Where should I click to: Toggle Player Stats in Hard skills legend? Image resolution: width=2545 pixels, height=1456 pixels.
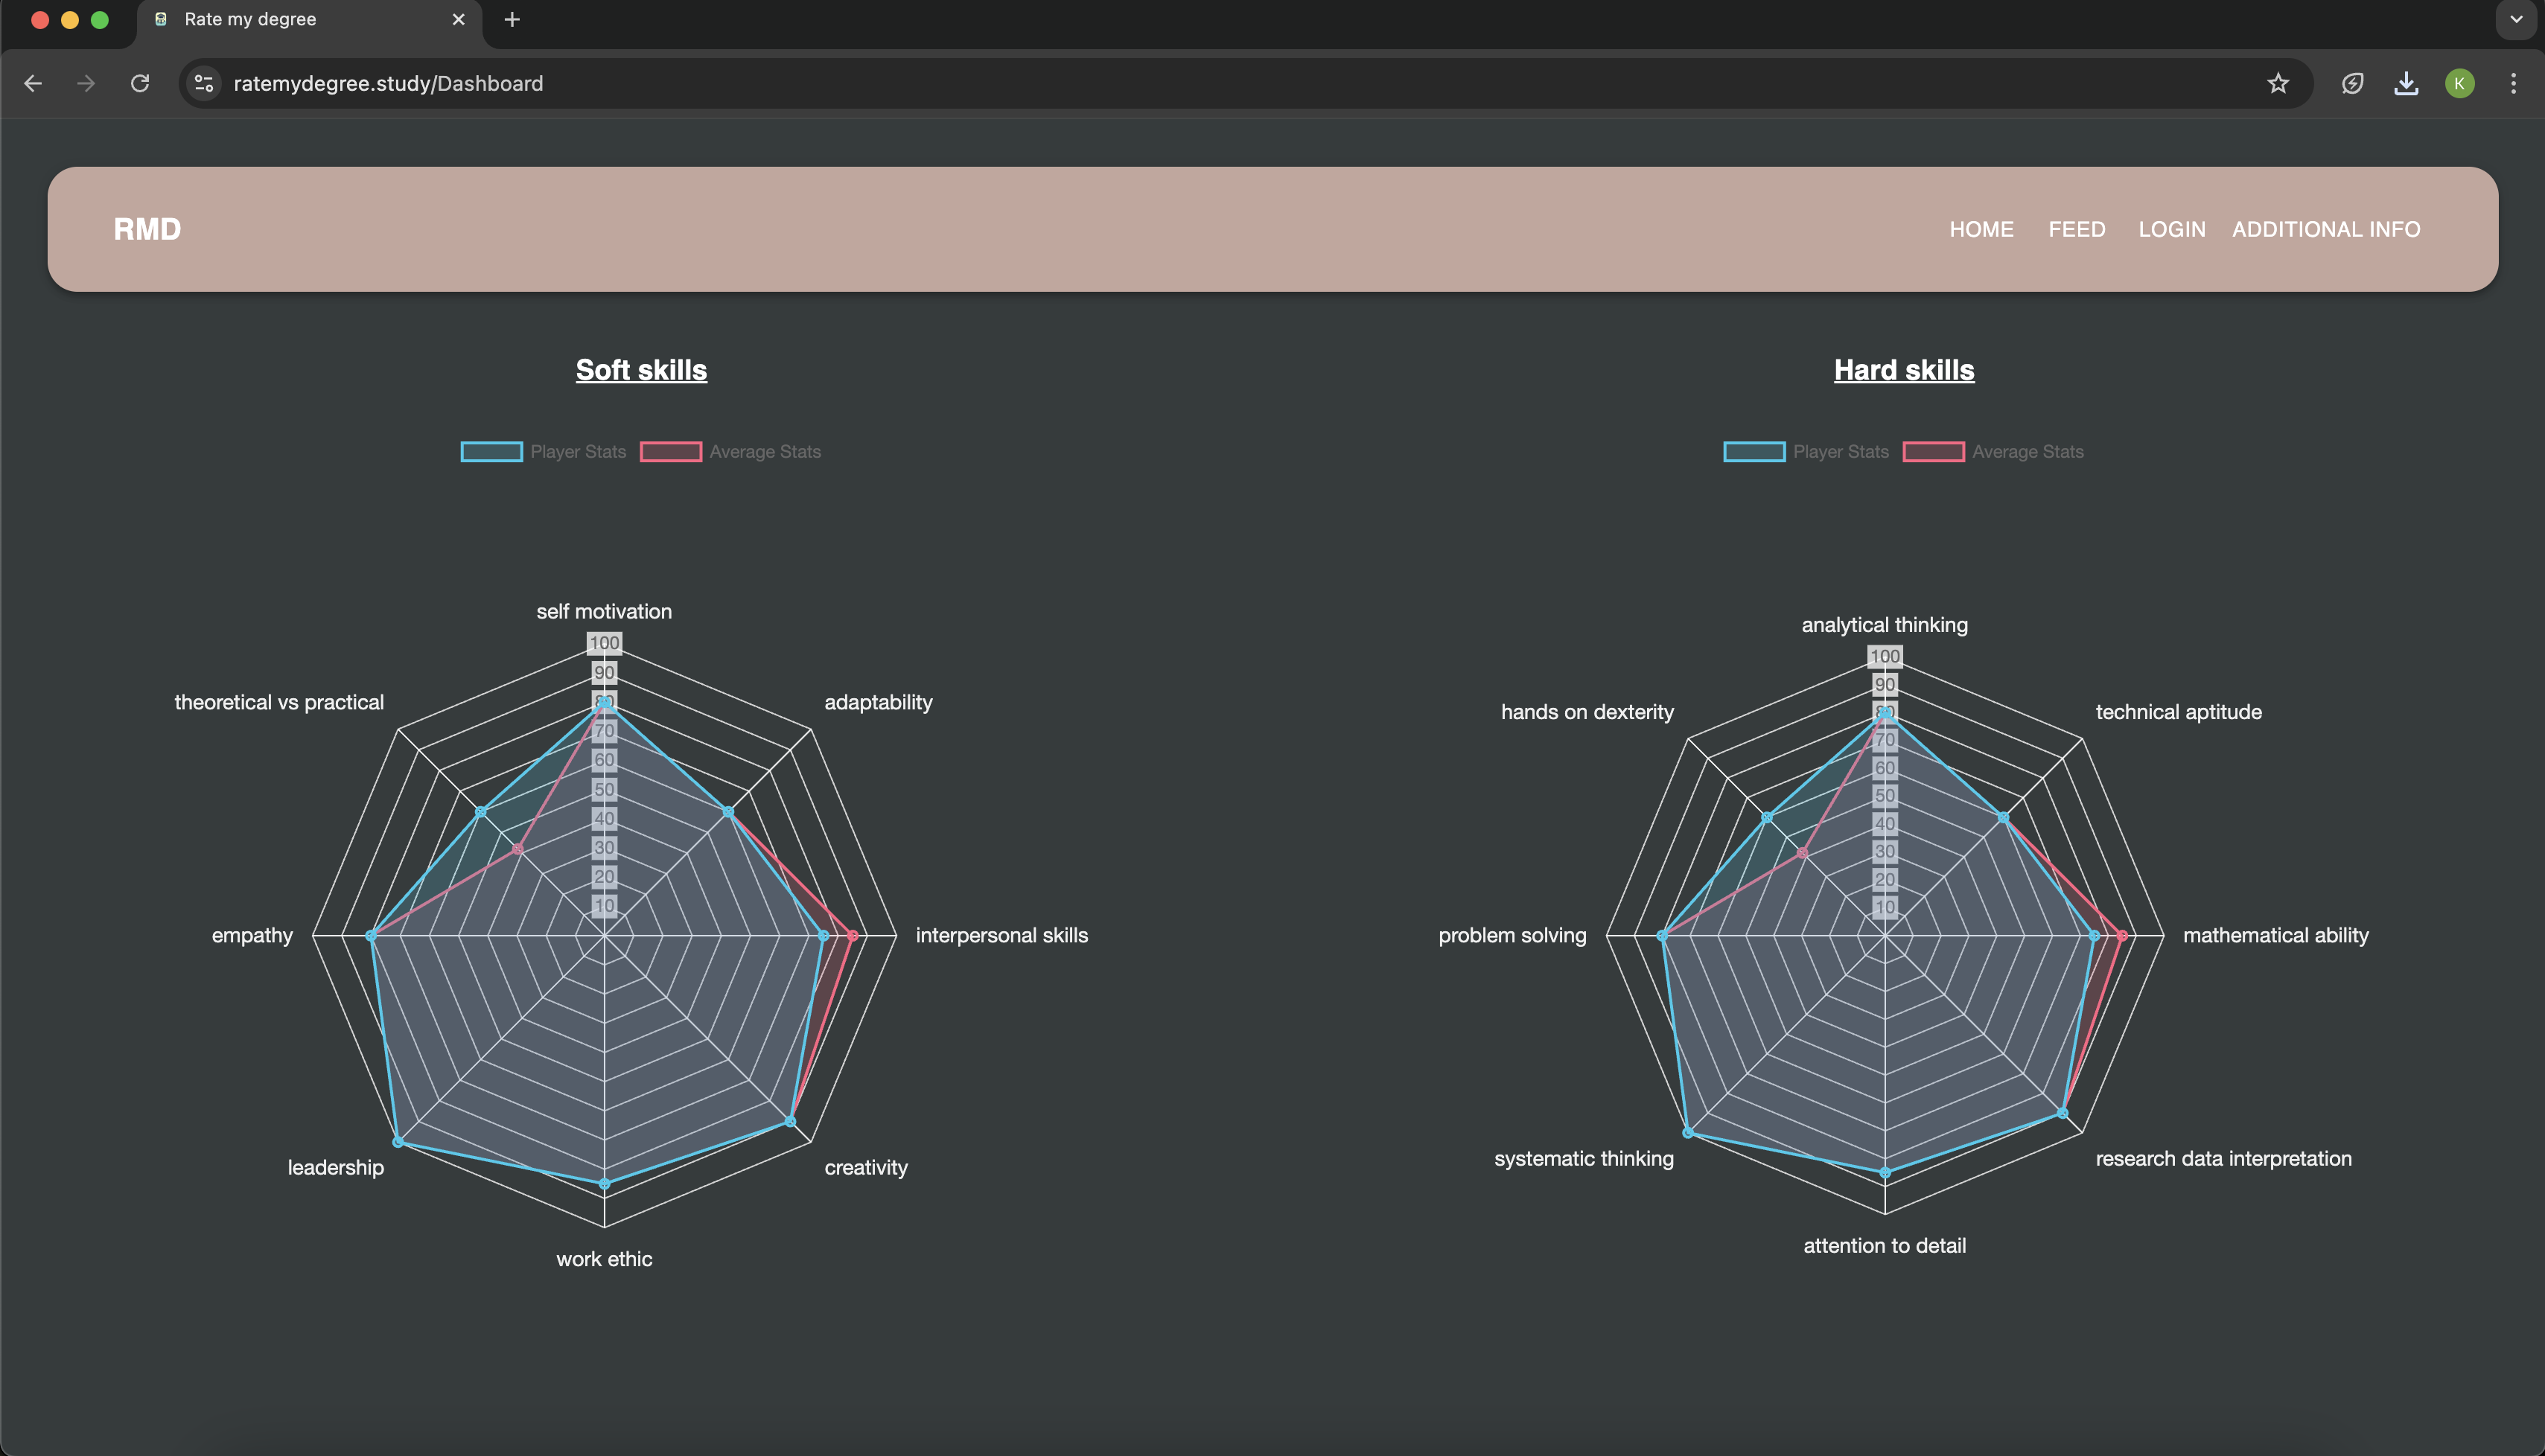pyautogui.click(x=1806, y=452)
